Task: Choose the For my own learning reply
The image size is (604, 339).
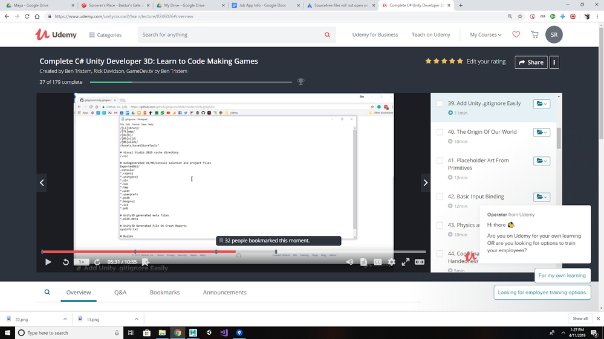Action: click(x=562, y=276)
